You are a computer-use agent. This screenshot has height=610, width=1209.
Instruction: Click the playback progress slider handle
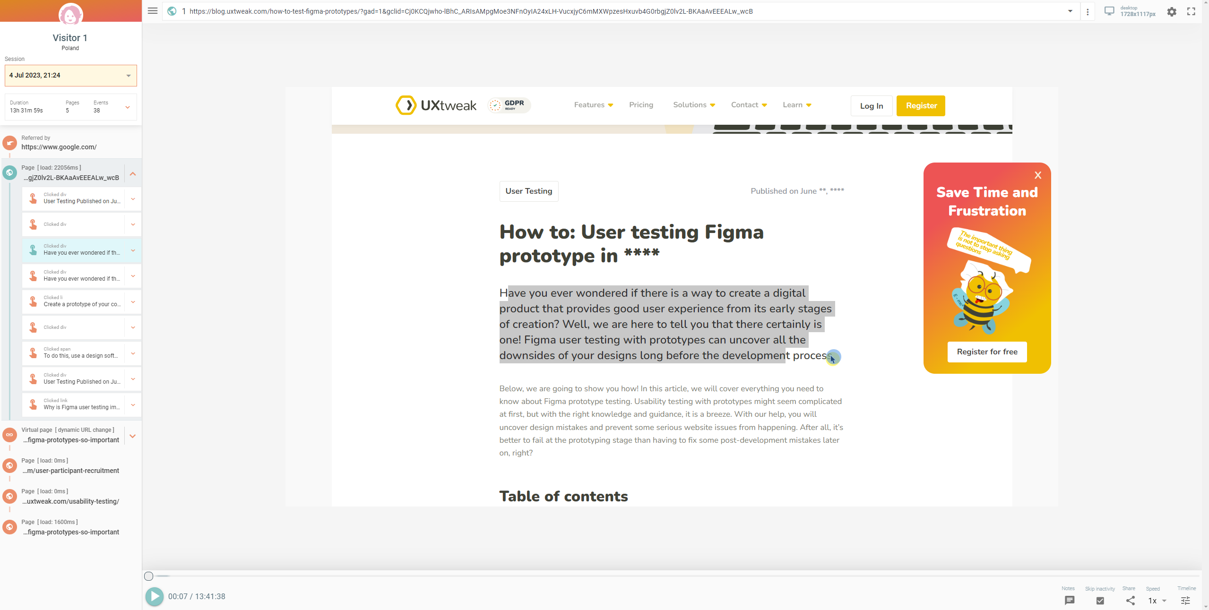point(148,576)
